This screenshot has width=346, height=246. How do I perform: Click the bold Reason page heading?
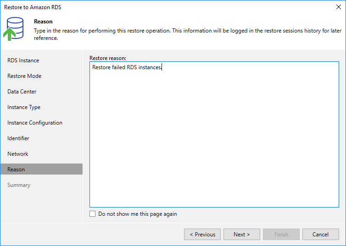[x=43, y=22]
